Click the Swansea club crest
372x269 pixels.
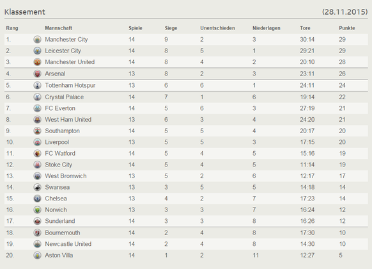coord(37,187)
